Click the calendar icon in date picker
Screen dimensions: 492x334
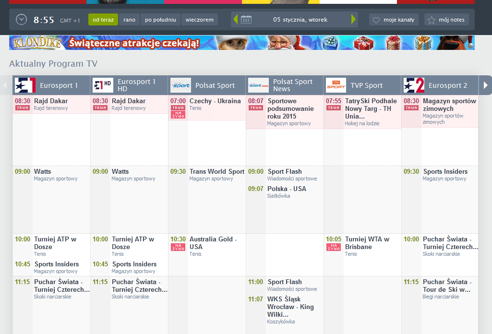[x=246, y=20]
